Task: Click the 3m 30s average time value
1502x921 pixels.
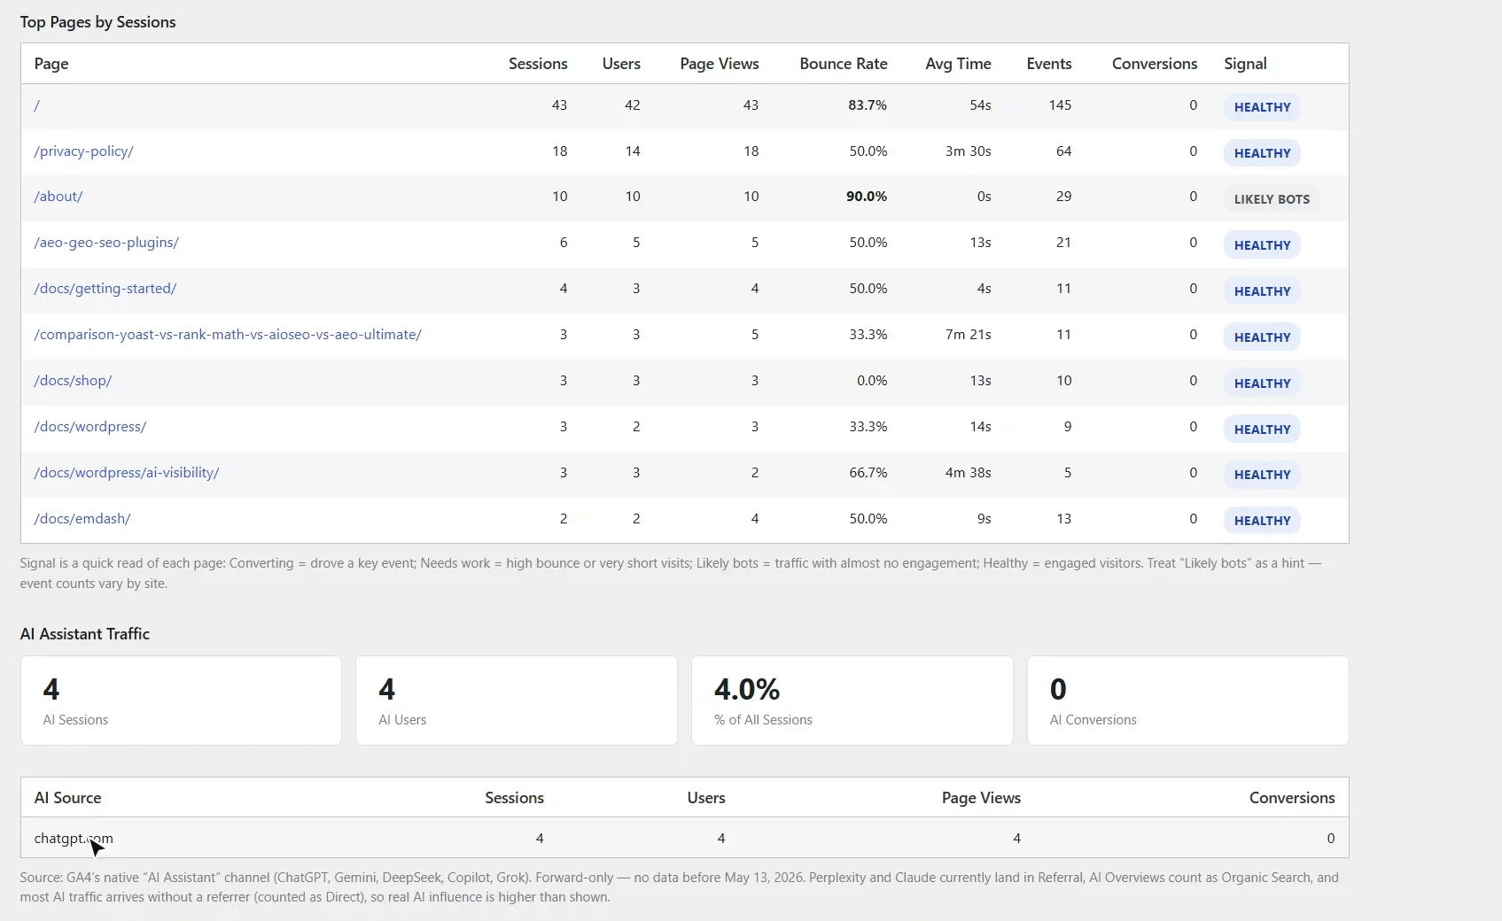Action: pyautogui.click(x=969, y=151)
